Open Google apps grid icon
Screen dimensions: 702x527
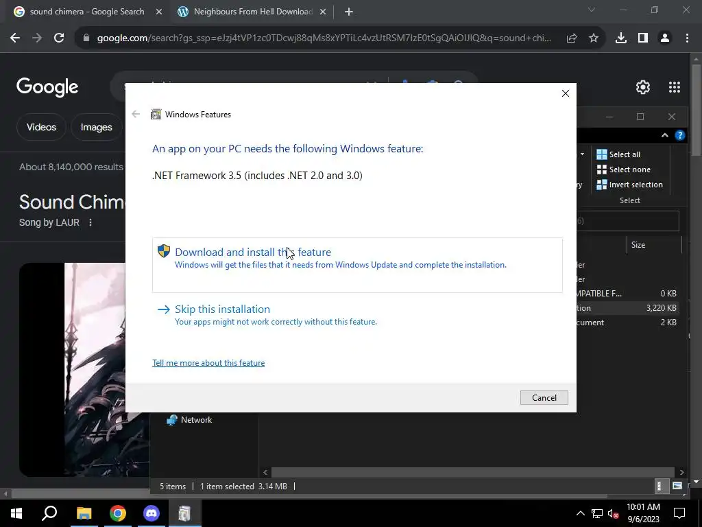pos(675,87)
